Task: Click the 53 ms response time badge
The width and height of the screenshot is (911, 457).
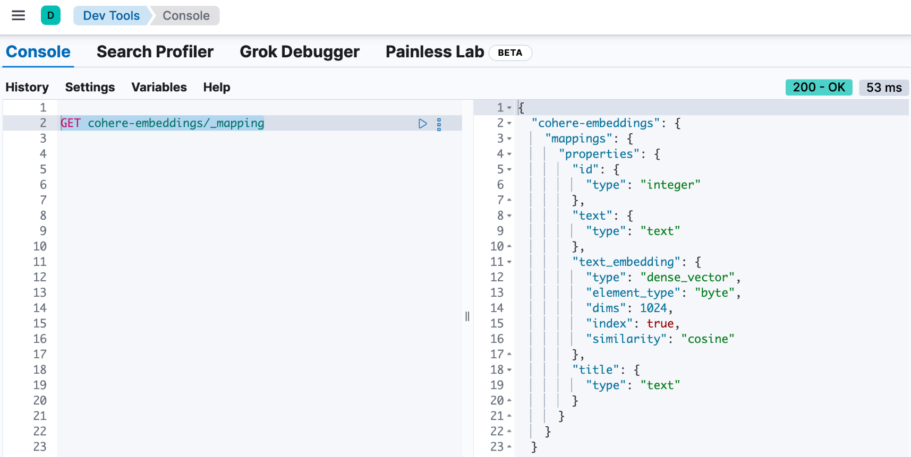Action: coord(884,88)
